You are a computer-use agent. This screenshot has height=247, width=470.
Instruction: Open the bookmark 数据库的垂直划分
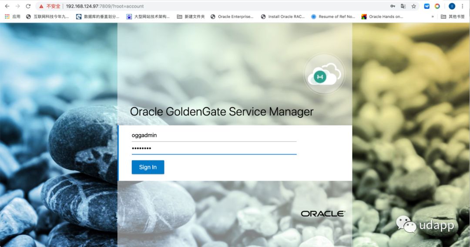point(98,17)
